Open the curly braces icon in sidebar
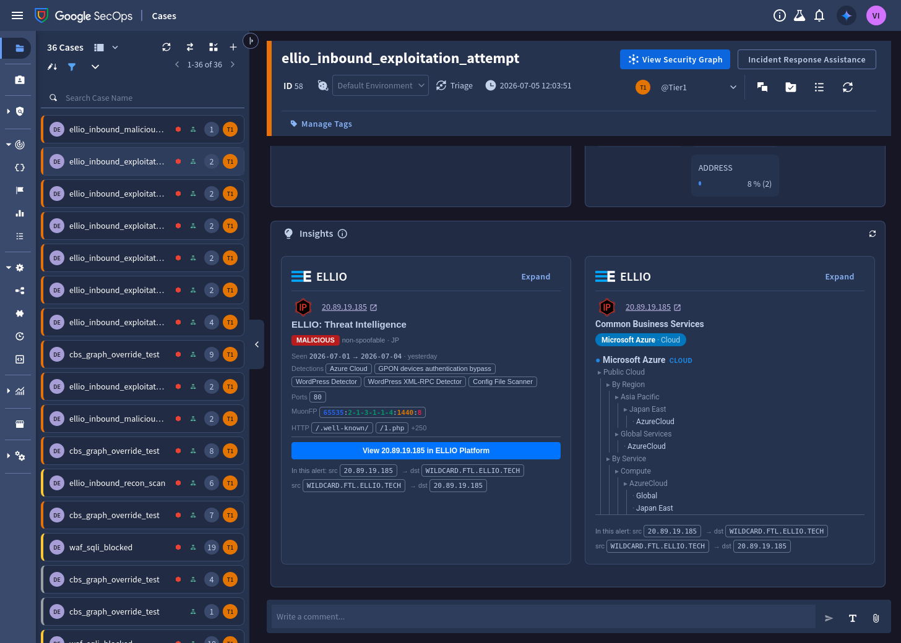Screen dimensions: 901x643 (x=19, y=168)
